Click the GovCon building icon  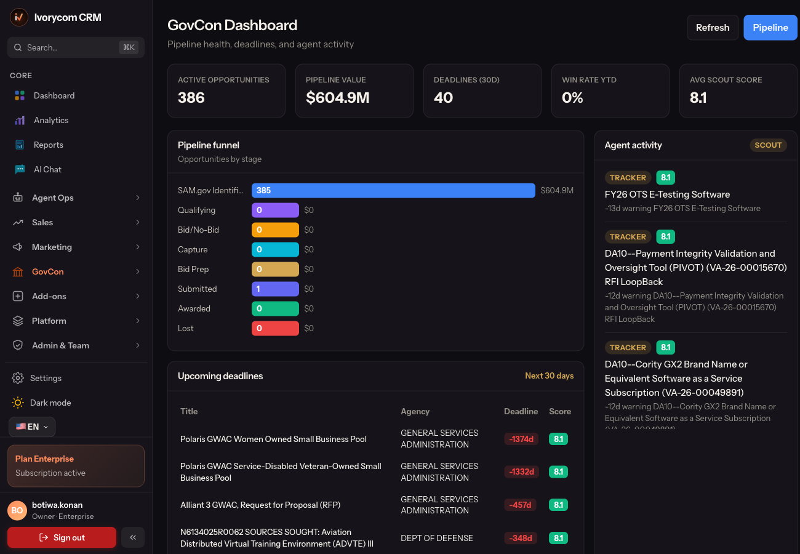tap(18, 271)
